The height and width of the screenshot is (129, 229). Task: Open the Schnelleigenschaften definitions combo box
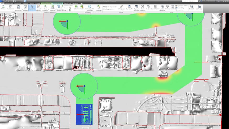click(x=109, y=9)
